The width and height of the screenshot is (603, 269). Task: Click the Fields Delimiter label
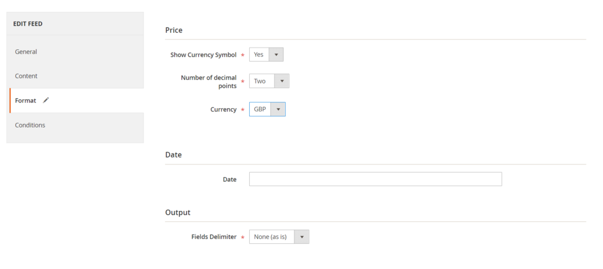click(214, 237)
